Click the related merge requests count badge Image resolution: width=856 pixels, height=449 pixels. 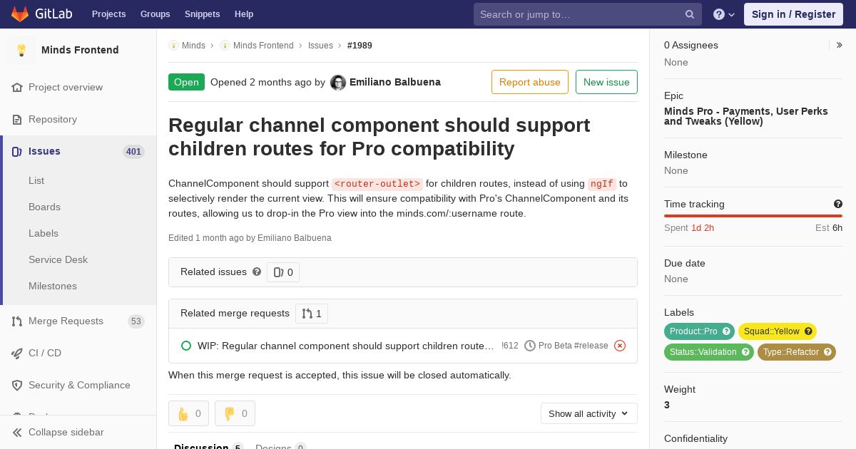(x=312, y=314)
